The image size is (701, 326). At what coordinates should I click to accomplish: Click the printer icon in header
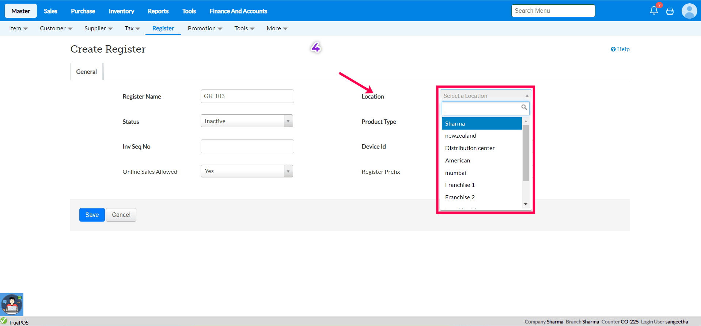[670, 11]
